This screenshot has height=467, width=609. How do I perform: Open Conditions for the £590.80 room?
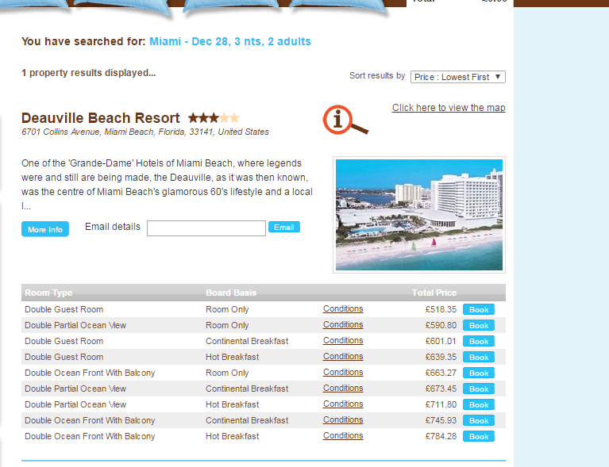(343, 324)
